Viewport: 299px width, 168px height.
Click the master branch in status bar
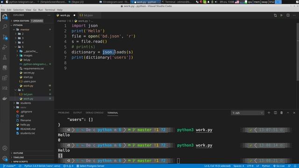9,166
